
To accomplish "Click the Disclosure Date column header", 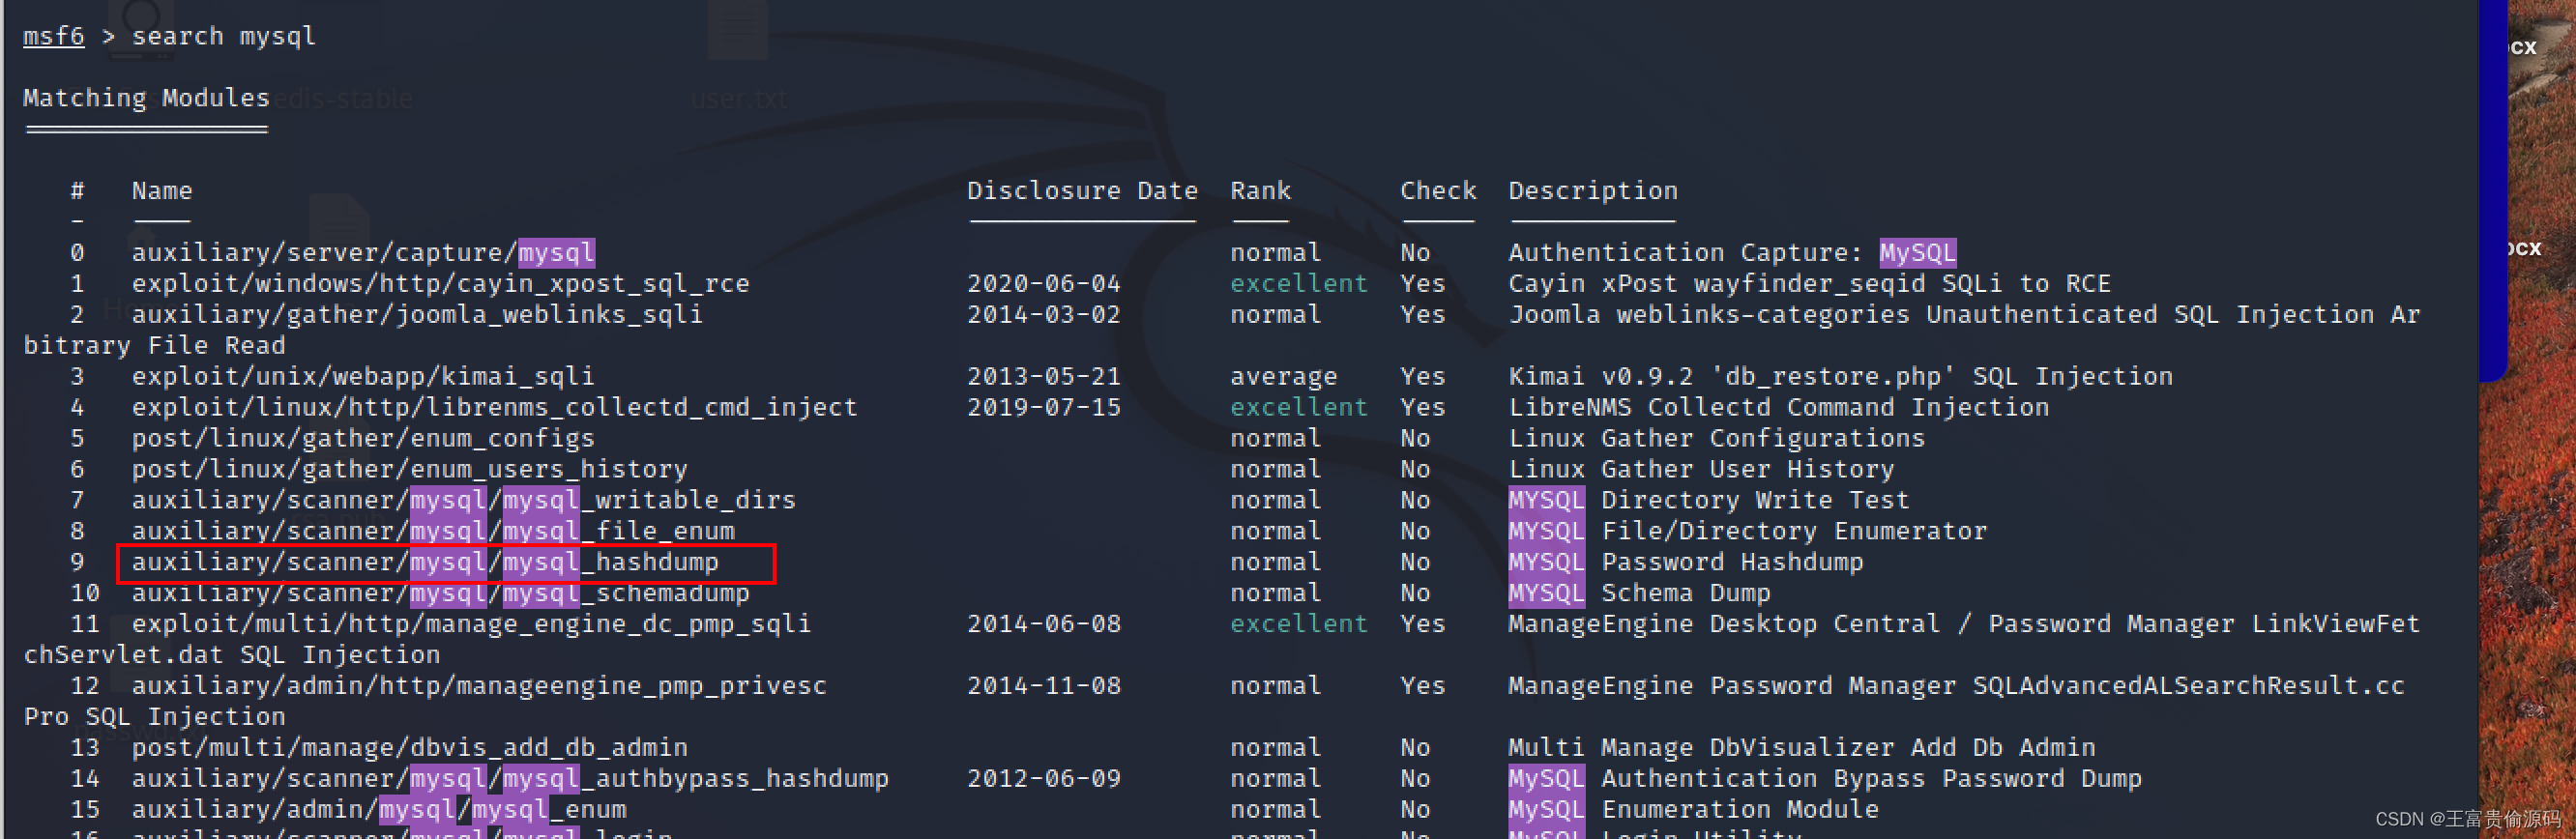I will point(1082,191).
